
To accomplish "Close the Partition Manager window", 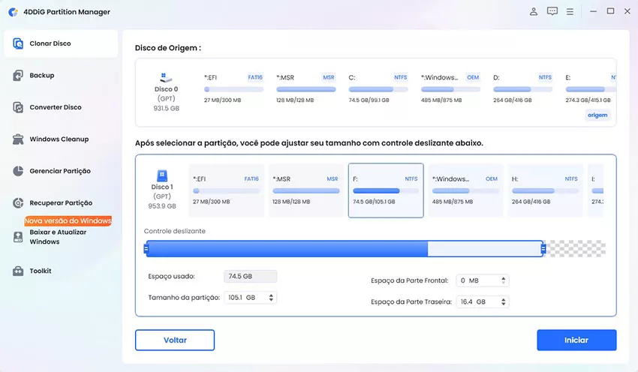I will tap(627, 11).
